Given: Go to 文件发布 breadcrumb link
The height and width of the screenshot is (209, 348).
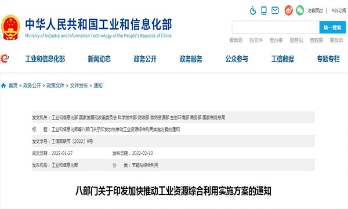Looking at the screenshot, I should 79,85.
